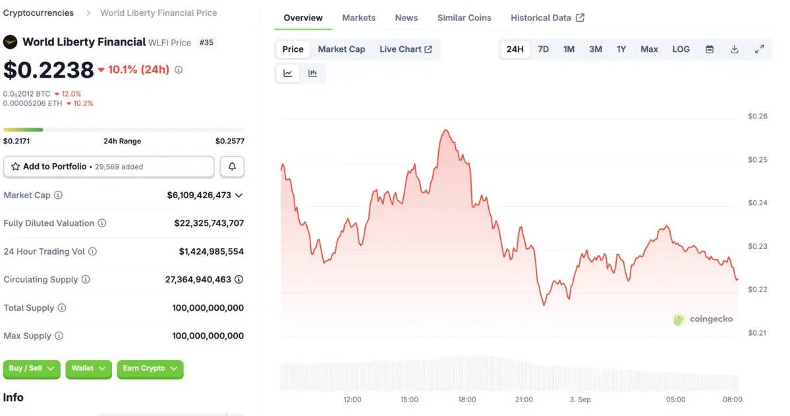The height and width of the screenshot is (416, 790).
Task: Click the 24h Range progress bar
Action: coord(123,130)
